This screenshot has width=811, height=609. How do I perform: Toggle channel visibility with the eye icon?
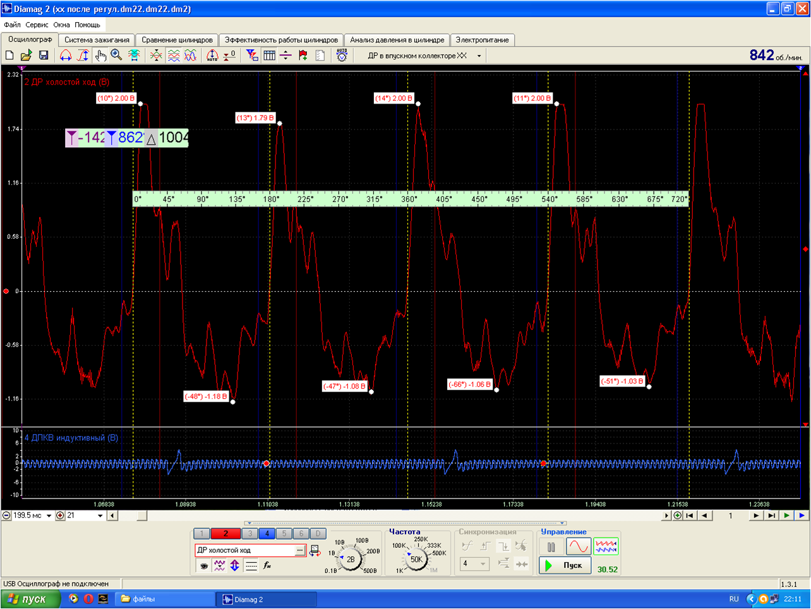pyautogui.click(x=203, y=565)
